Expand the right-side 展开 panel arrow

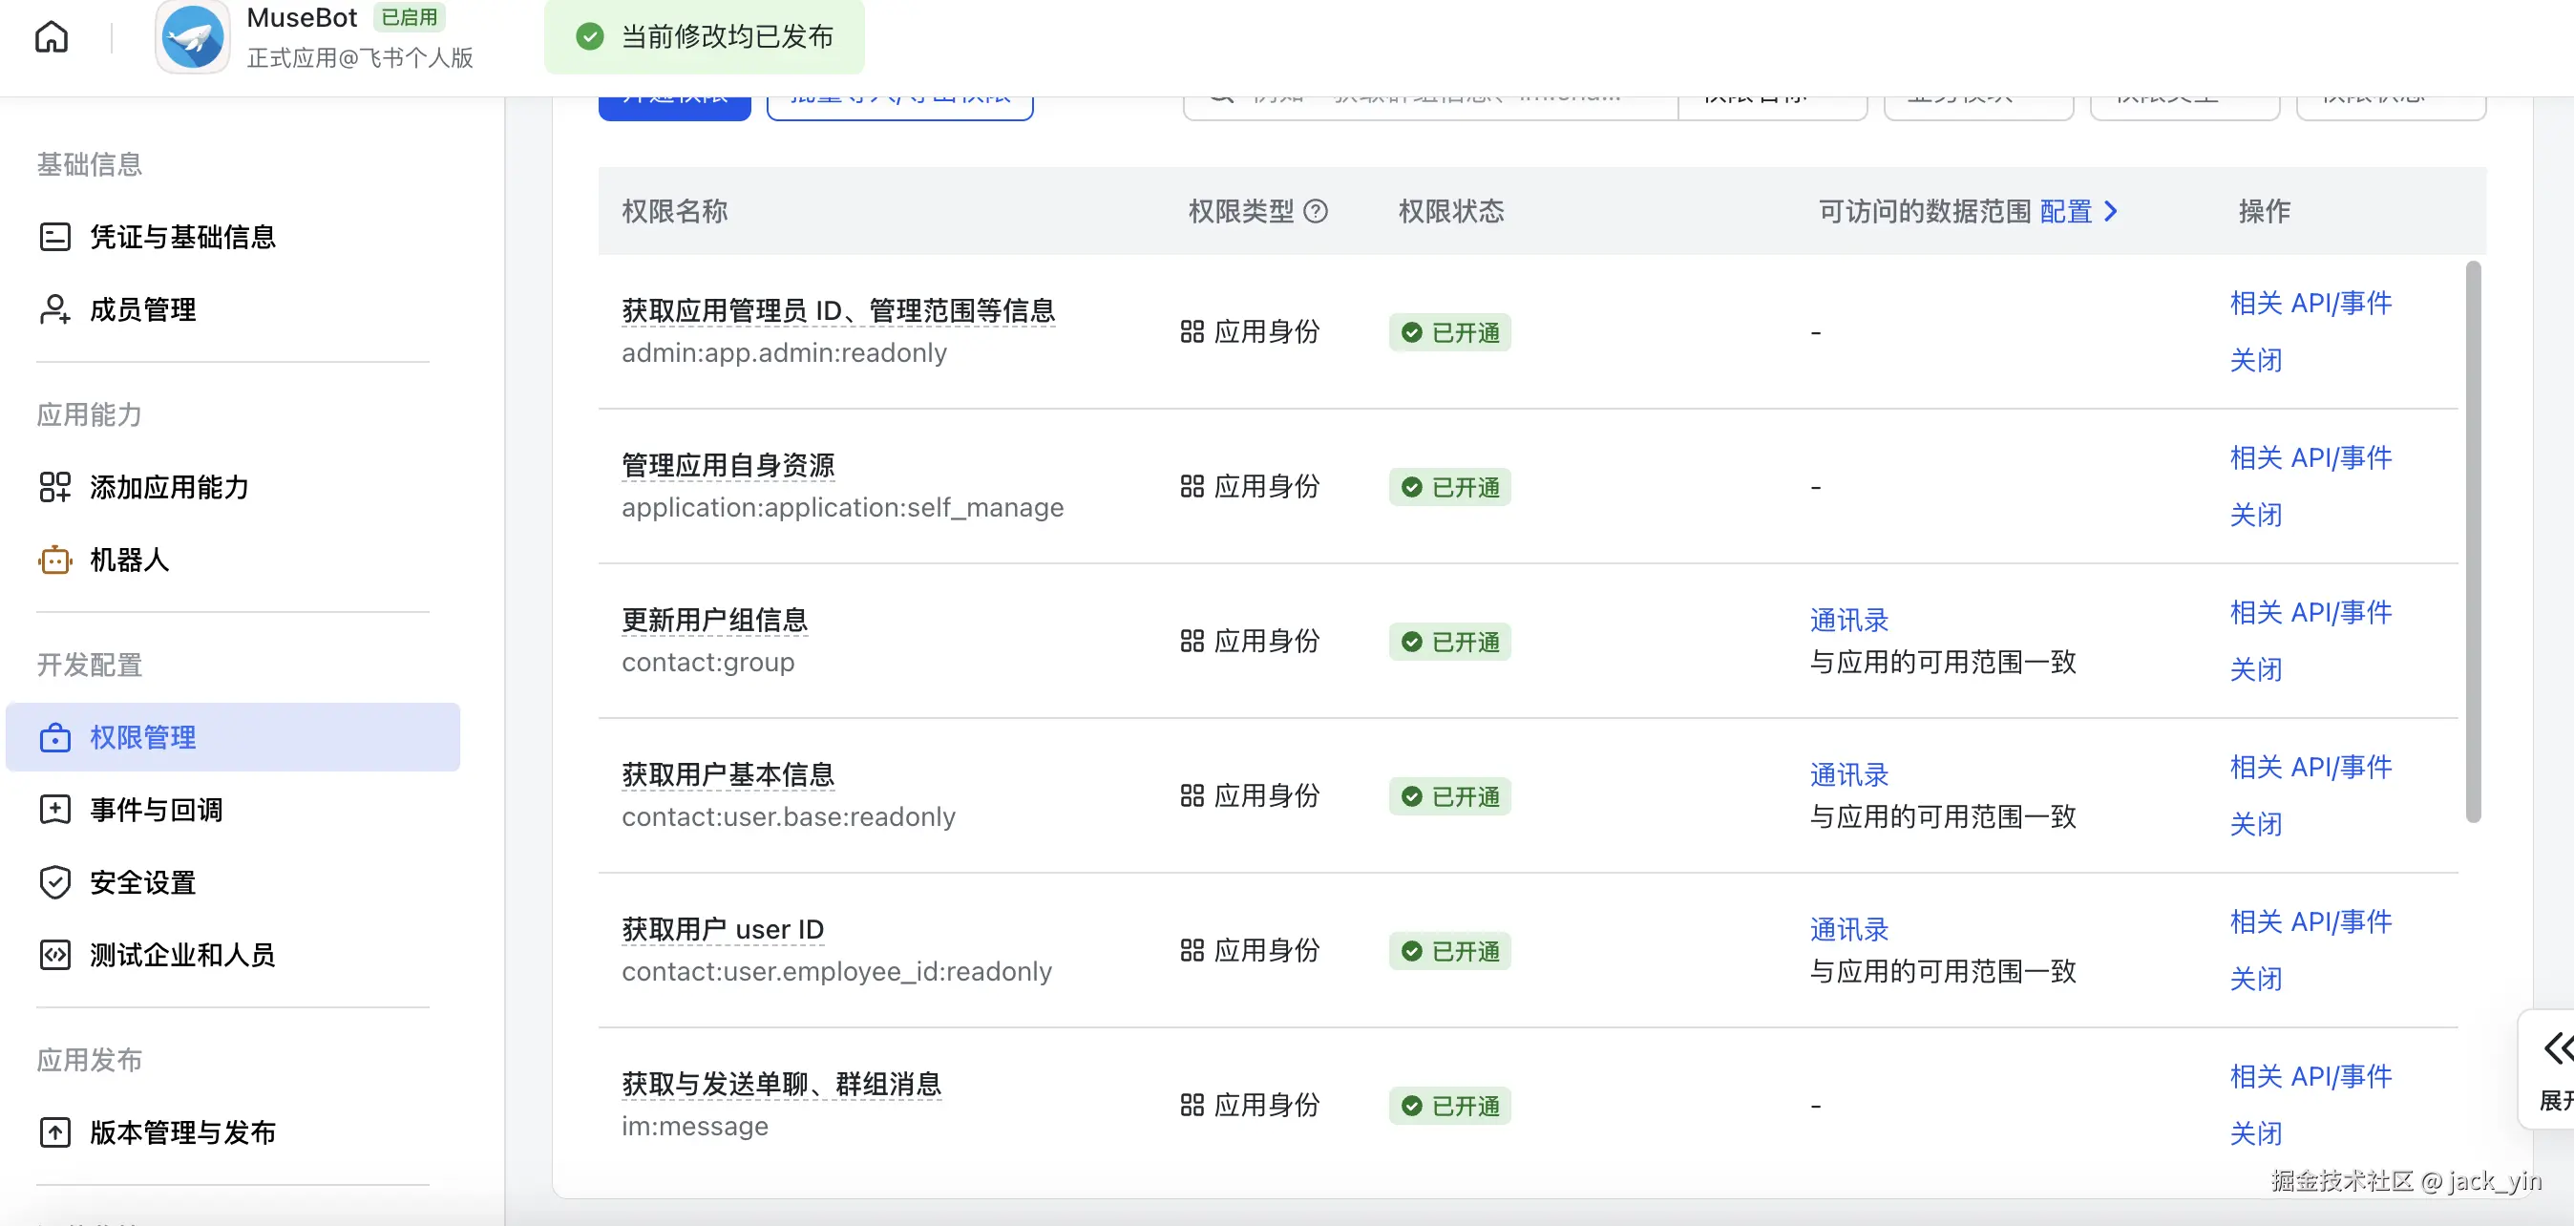pos(2556,1049)
